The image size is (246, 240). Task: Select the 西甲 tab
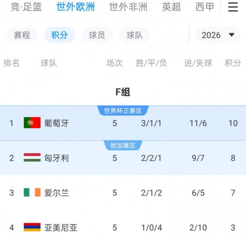[205, 7]
